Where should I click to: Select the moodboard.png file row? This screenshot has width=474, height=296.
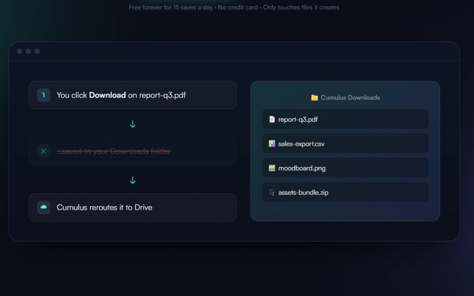pos(345,168)
